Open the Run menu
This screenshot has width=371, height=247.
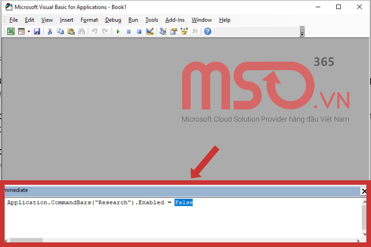coord(133,20)
